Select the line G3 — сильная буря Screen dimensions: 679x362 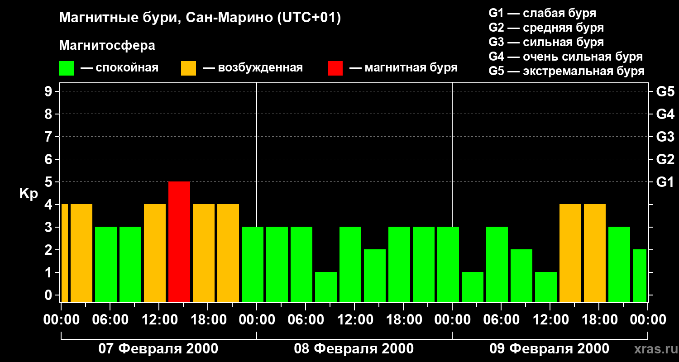coord(546,42)
